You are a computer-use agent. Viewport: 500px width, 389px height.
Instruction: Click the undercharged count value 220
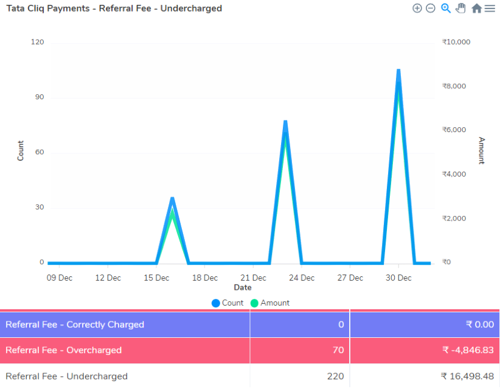(x=335, y=376)
